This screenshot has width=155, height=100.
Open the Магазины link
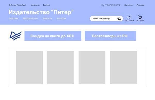[x=35, y=5]
